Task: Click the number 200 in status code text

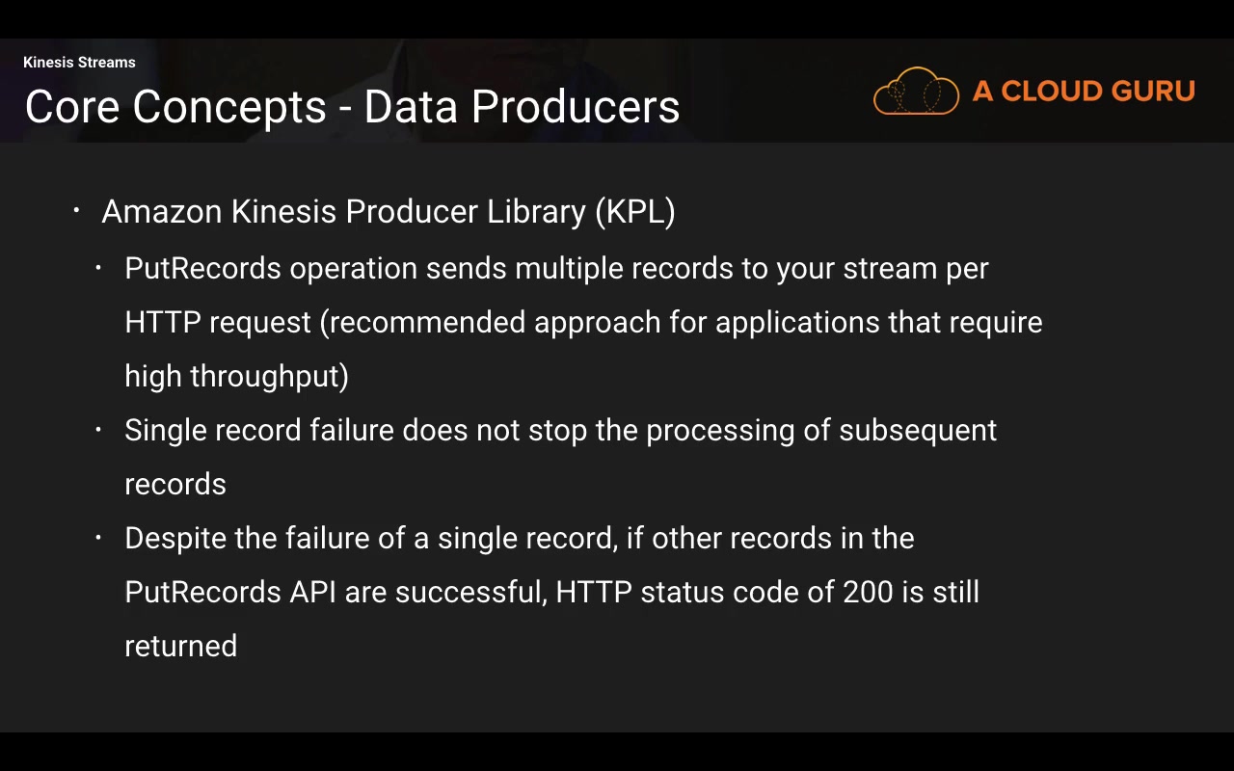Action: tap(868, 592)
